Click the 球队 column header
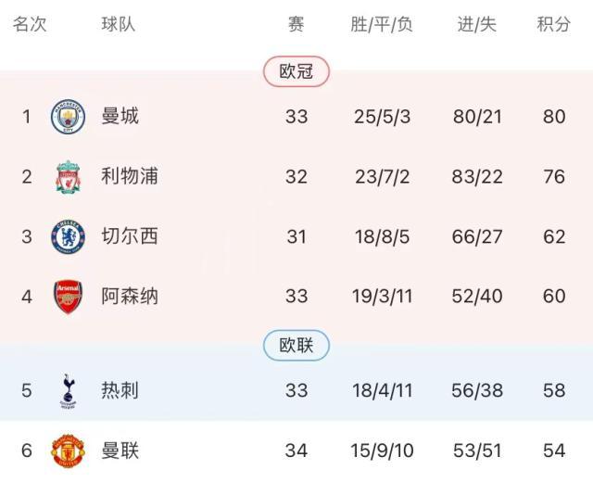 pos(119,25)
